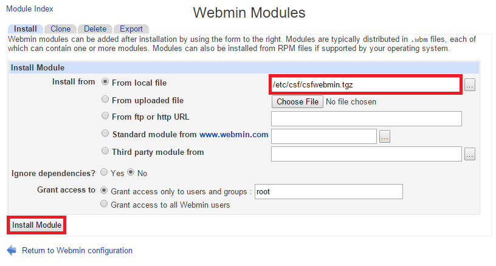Open the Export tab

pyautogui.click(x=131, y=29)
